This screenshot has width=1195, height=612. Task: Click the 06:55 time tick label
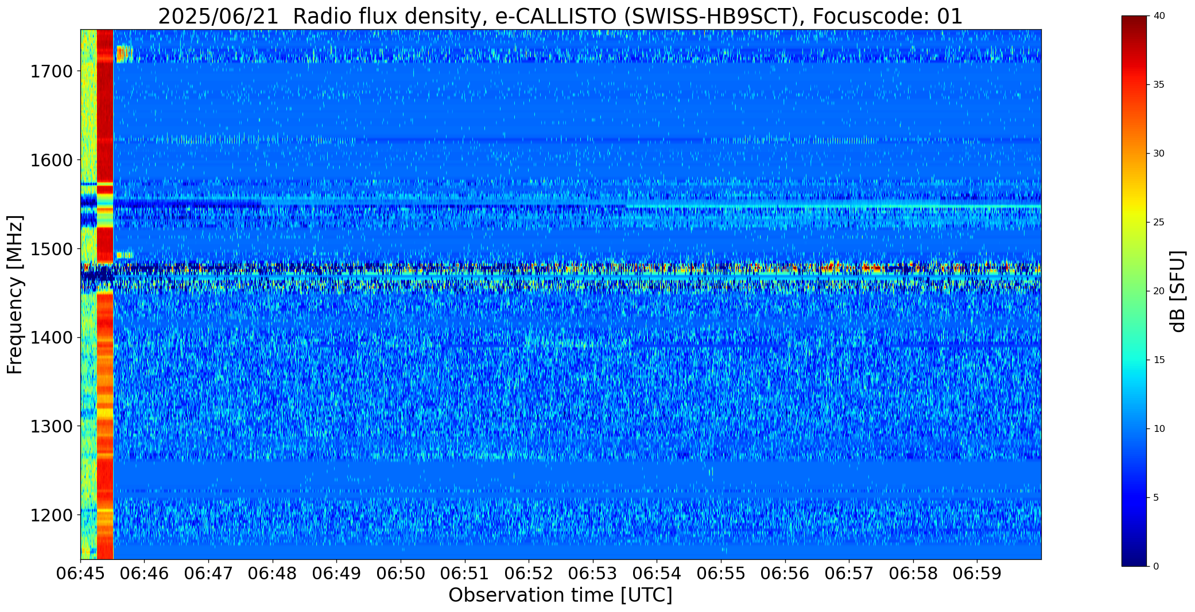pyautogui.click(x=721, y=574)
